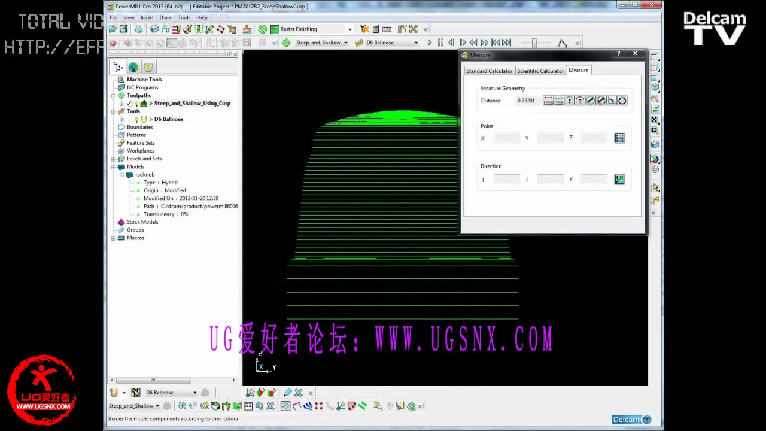Toggle lightbulb for D6 Ballnose tool
Image resolution: width=766 pixels, height=431 pixels.
click(136, 119)
